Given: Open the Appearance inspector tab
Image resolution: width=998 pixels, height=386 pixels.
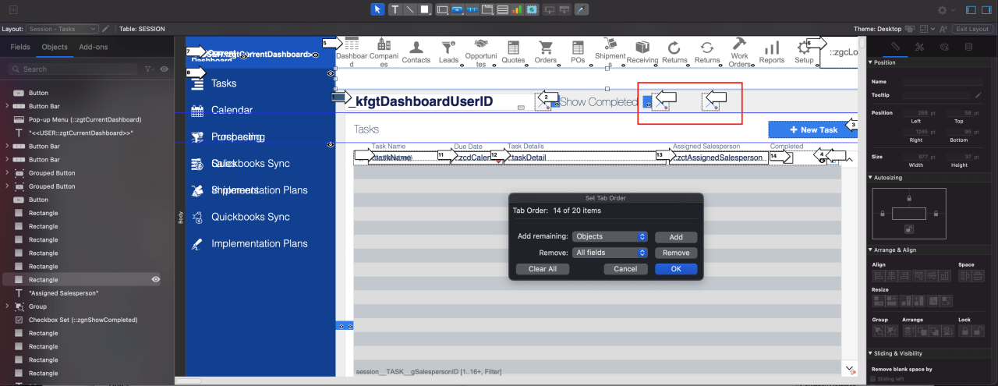Looking at the screenshot, I should [x=944, y=47].
